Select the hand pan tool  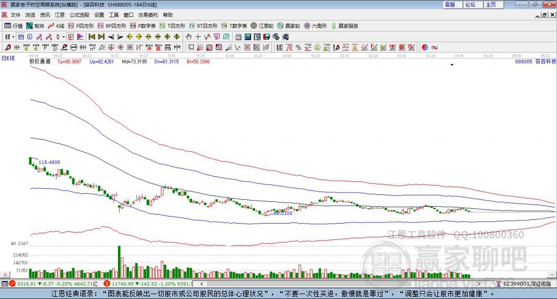tap(188, 37)
